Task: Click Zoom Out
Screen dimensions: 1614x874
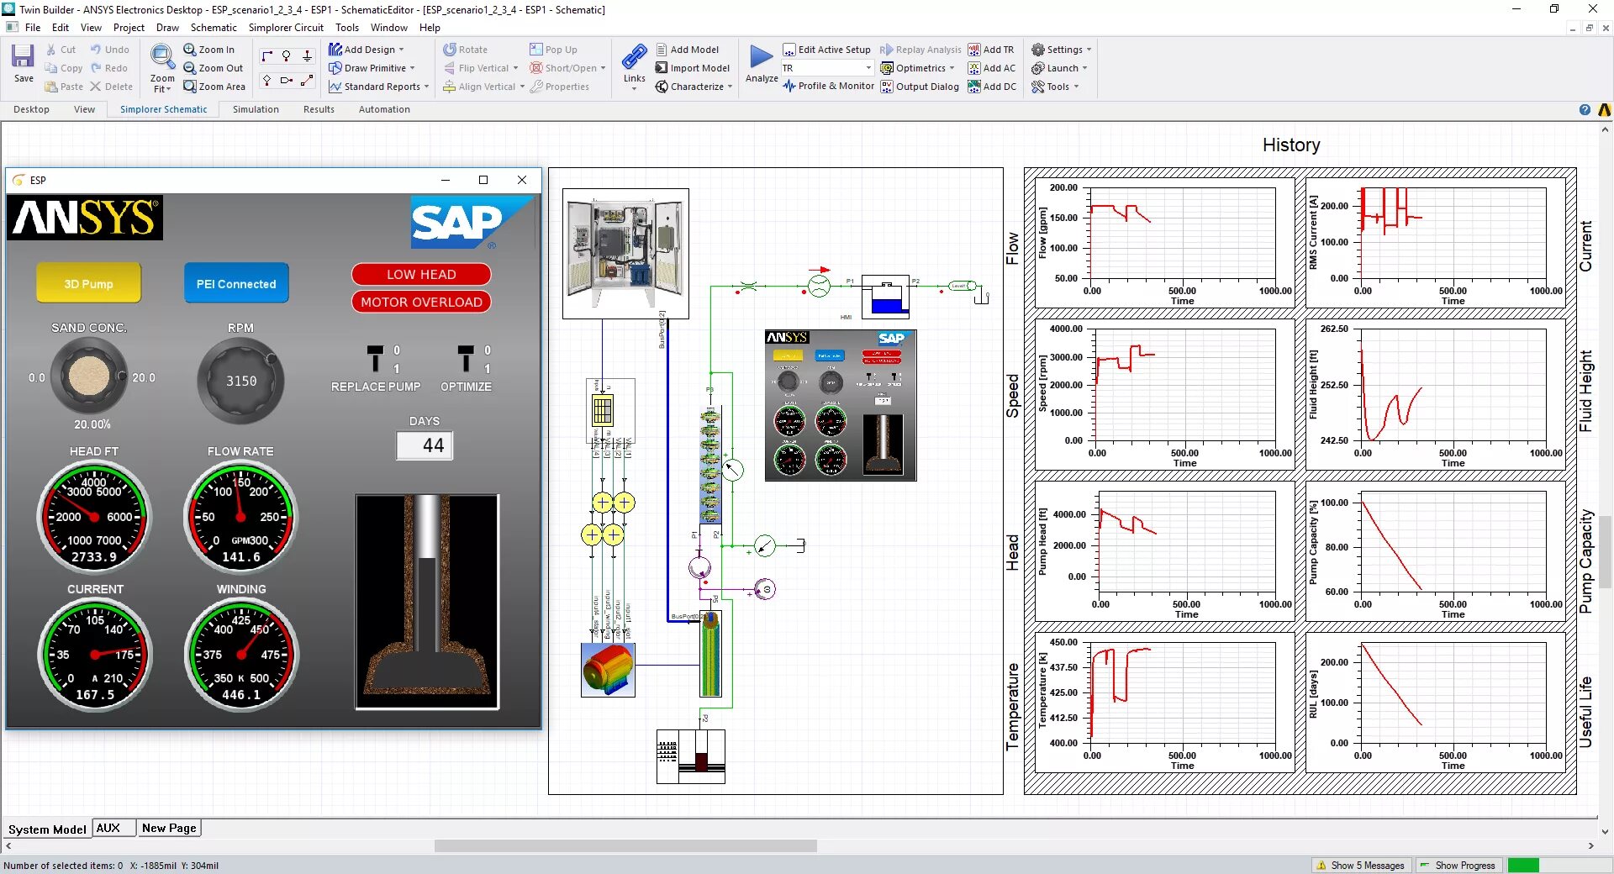Action: point(213,68)
